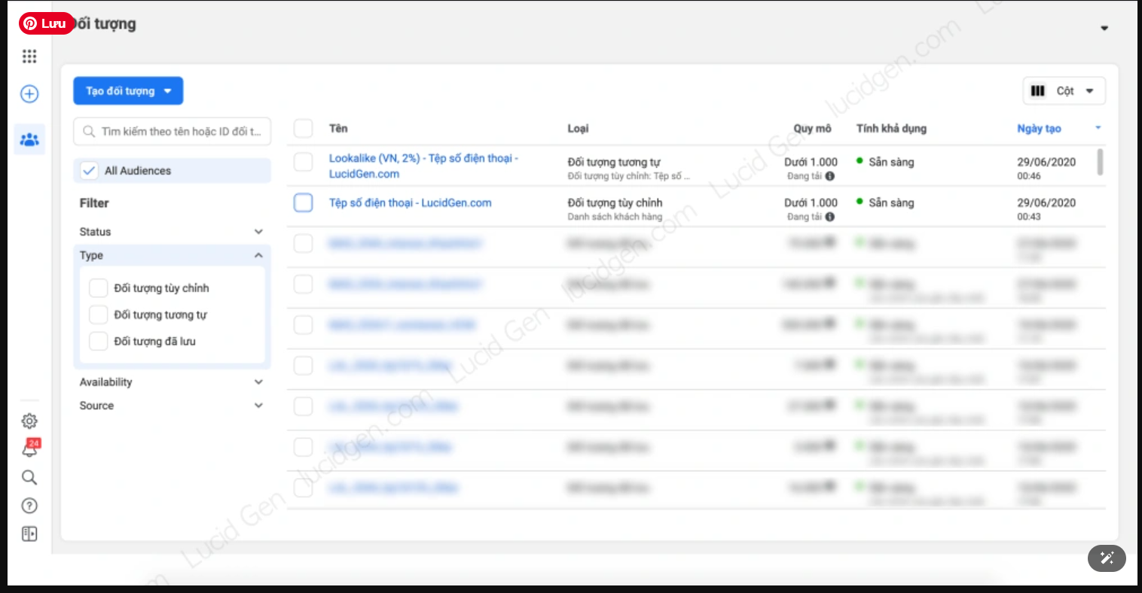
Task: Toggle the sidebar panel collapse icon
Action: 29,534
